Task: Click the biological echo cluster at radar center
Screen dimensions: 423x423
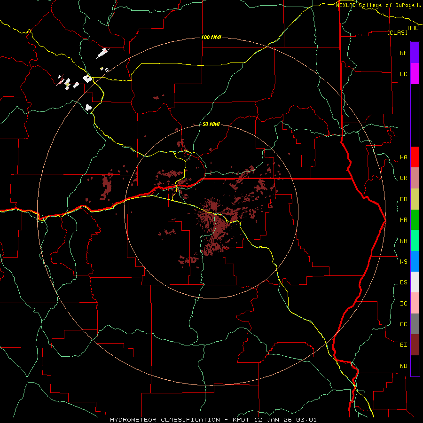Action: (x=214, y=219)
